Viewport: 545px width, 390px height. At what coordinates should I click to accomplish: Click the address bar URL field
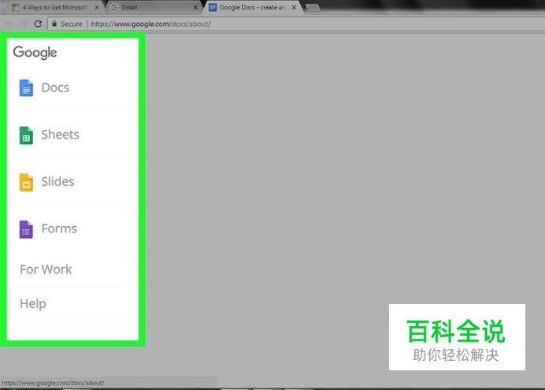point(295,24)
